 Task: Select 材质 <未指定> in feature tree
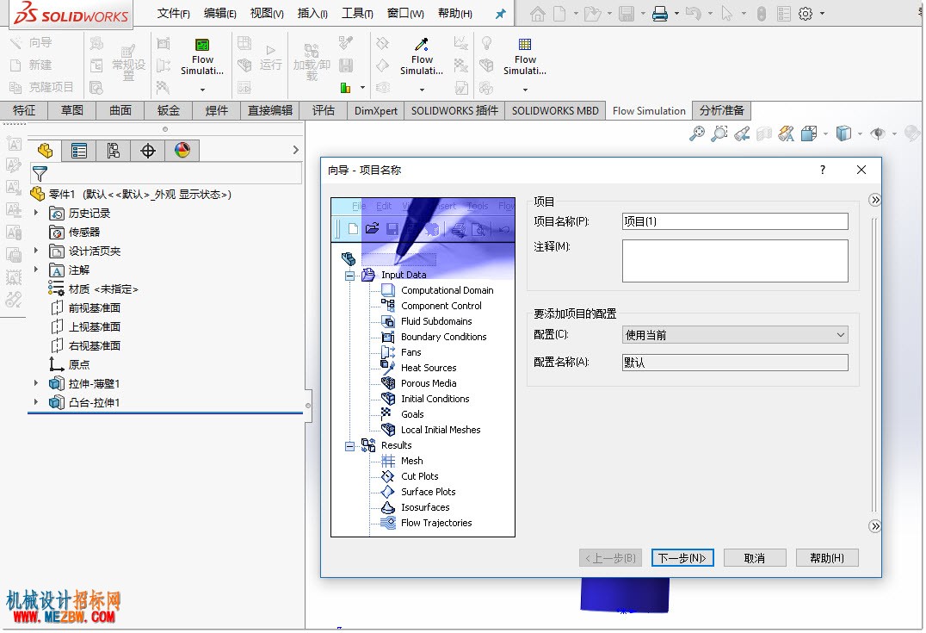tap(93, 289)
